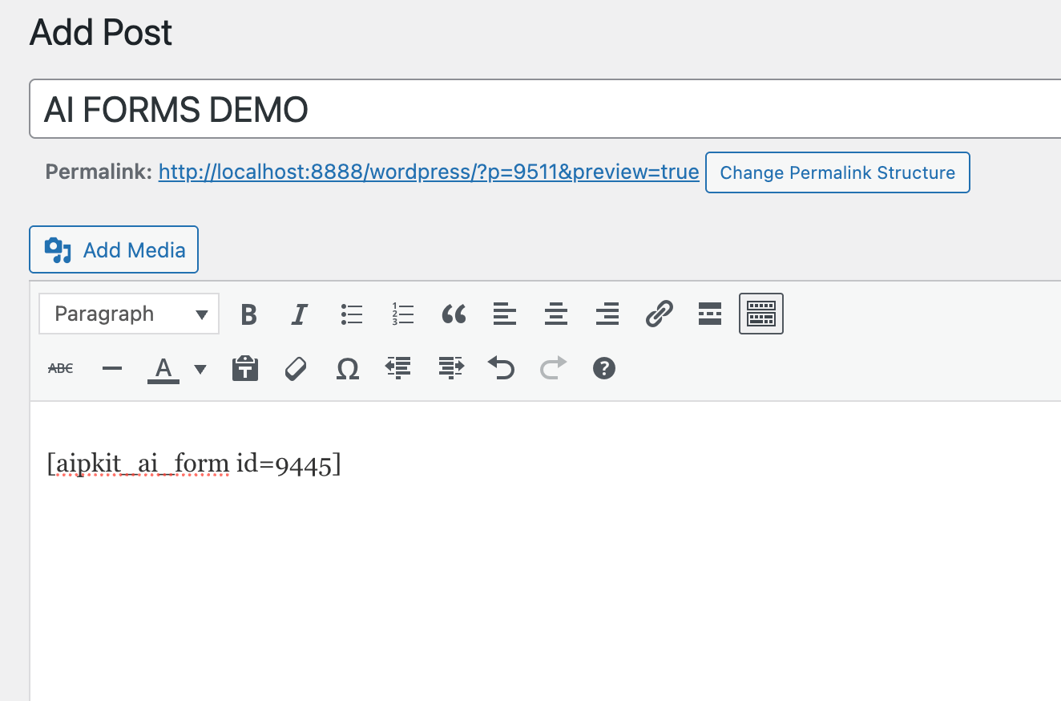Decrease paragraph indent
This screenshot has width=1061, height=701.
click(x=398, y=369)
